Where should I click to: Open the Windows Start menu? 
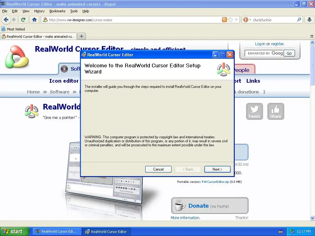coord(14,231)
